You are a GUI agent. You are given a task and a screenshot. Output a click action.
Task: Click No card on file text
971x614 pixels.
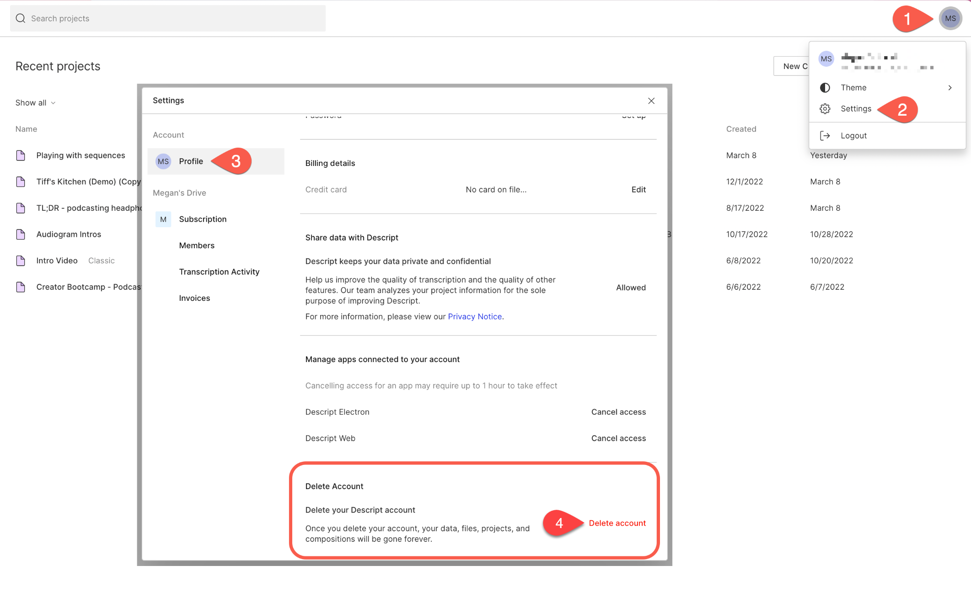(x=496, y=189)
